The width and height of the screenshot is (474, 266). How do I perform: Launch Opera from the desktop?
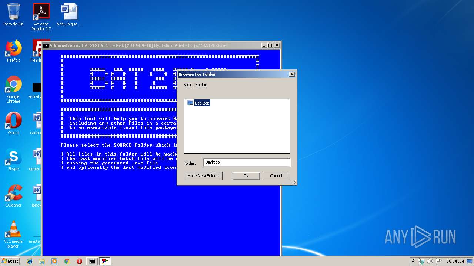click(x=13, y=123)
